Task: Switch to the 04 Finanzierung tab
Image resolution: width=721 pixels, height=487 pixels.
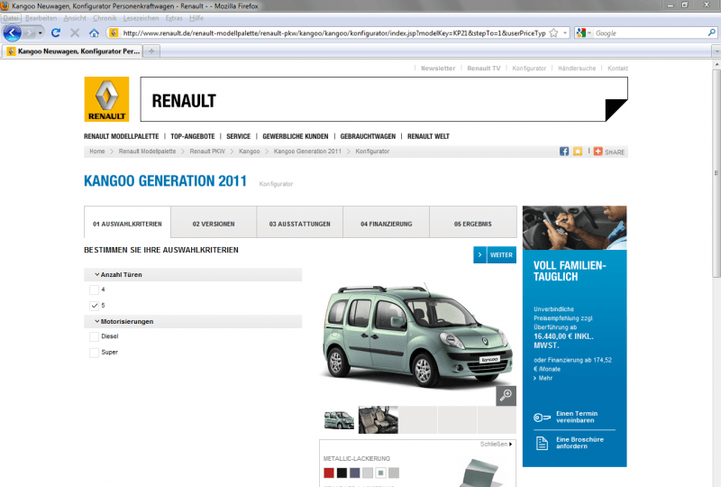Action: click(x=387, y=224)
